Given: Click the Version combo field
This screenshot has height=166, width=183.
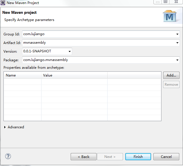Looking at the screenshot, I should coord(47,51).
